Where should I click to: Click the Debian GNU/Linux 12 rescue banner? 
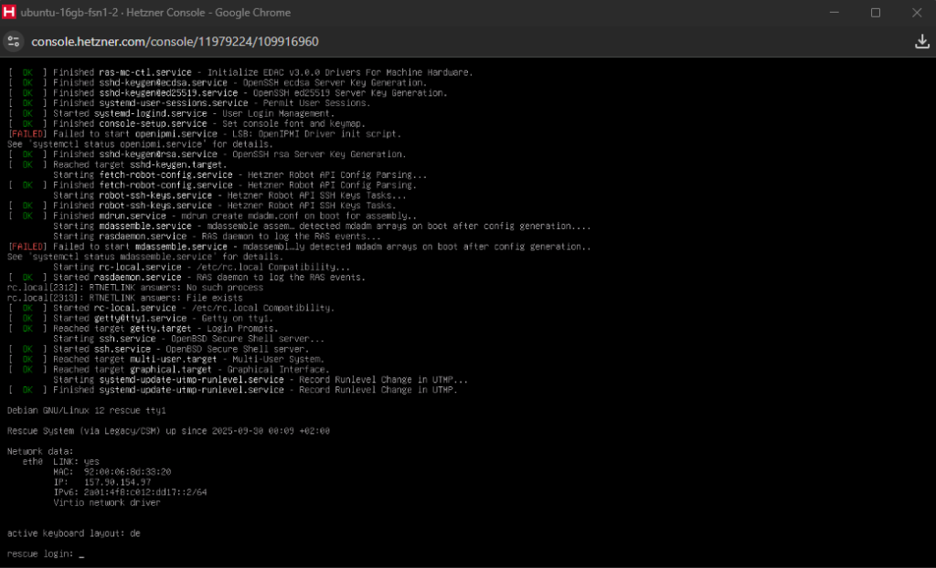pos(87,410)
